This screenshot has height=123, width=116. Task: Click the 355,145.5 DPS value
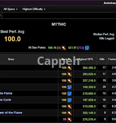[89, 113]
